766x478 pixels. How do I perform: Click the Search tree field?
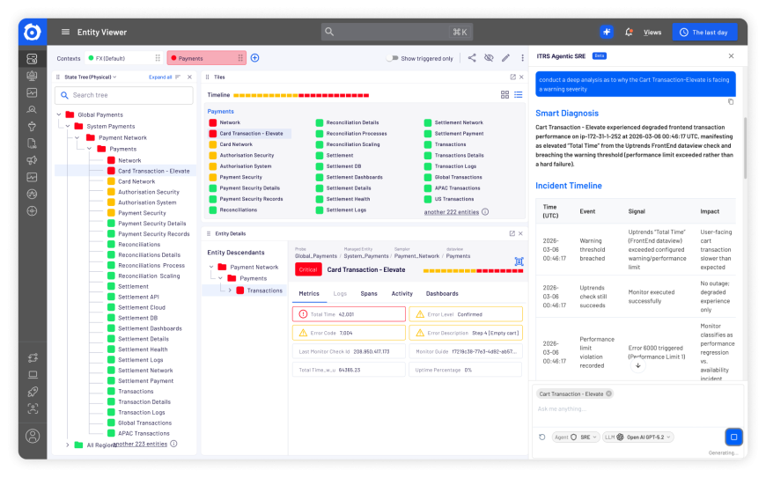coord(124,95)
